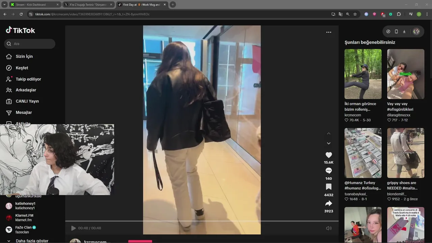Click the zoom magnifier icon in address bar

pyautogui.click(x=348, y=14)
